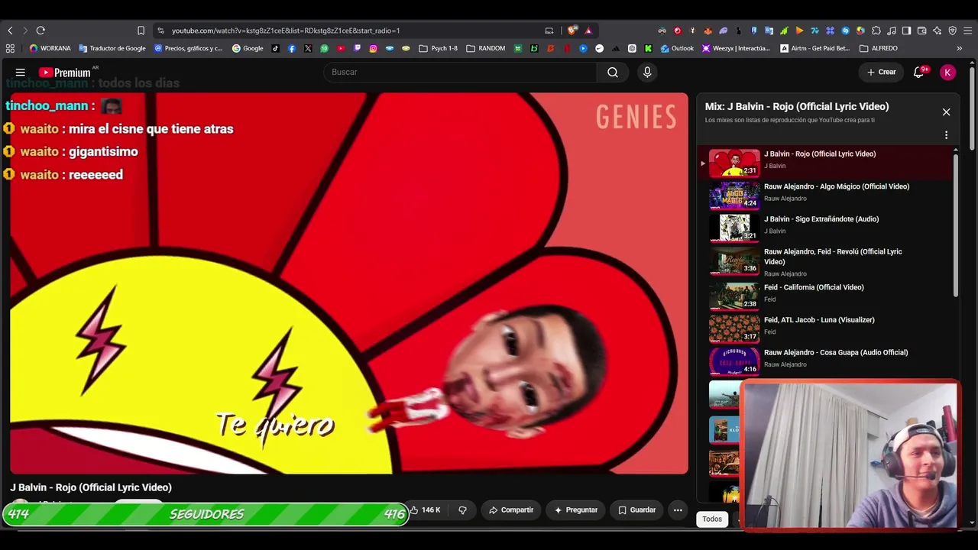978x550 pixels.
Task: Open the Brave Wallet icon
Action: coord(921,31)
